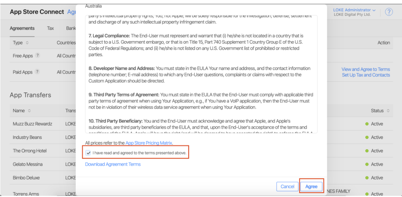This screenshot has height=197, width=402.
Task: Open the help question mark icon
Action: click(x=389, y=12)
